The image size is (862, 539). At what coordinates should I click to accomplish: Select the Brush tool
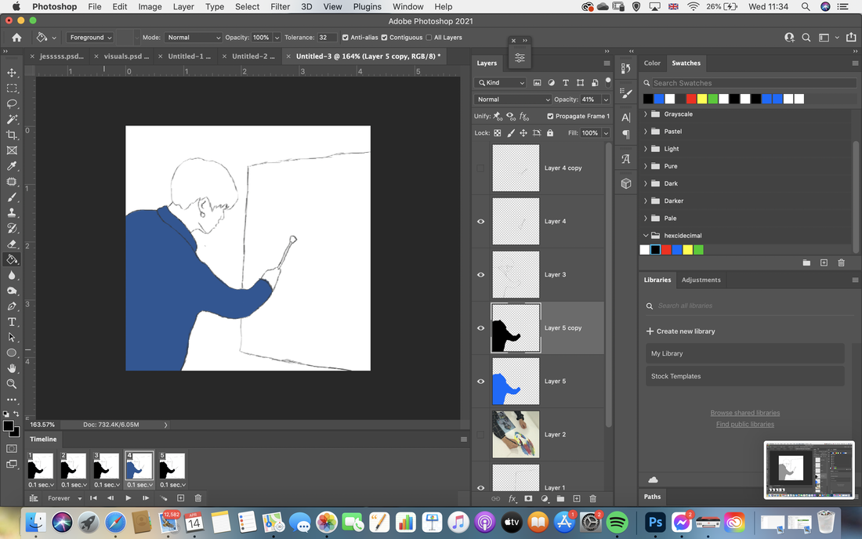(12, 197)
